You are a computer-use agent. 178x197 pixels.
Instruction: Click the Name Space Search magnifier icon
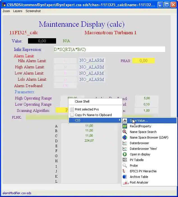click(x=124, y=132)
